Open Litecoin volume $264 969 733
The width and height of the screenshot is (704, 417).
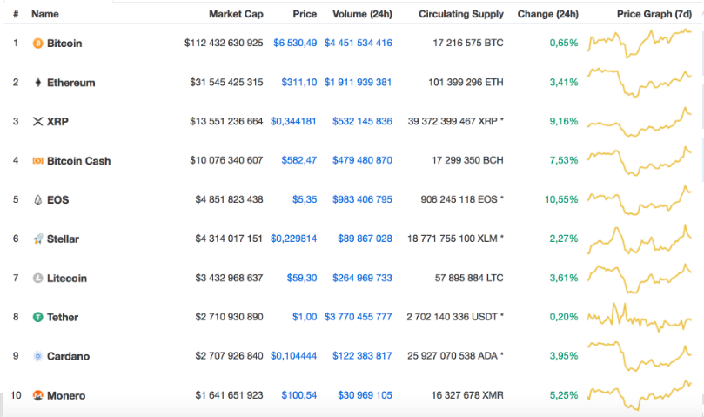(x=362, y=279)
